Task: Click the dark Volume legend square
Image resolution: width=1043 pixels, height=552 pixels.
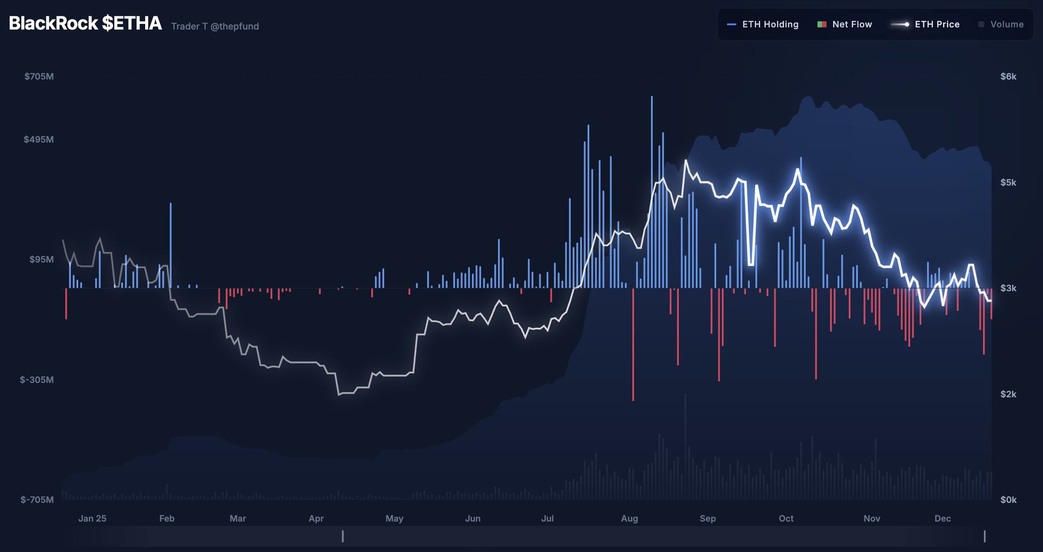Action: pos(981,24)
